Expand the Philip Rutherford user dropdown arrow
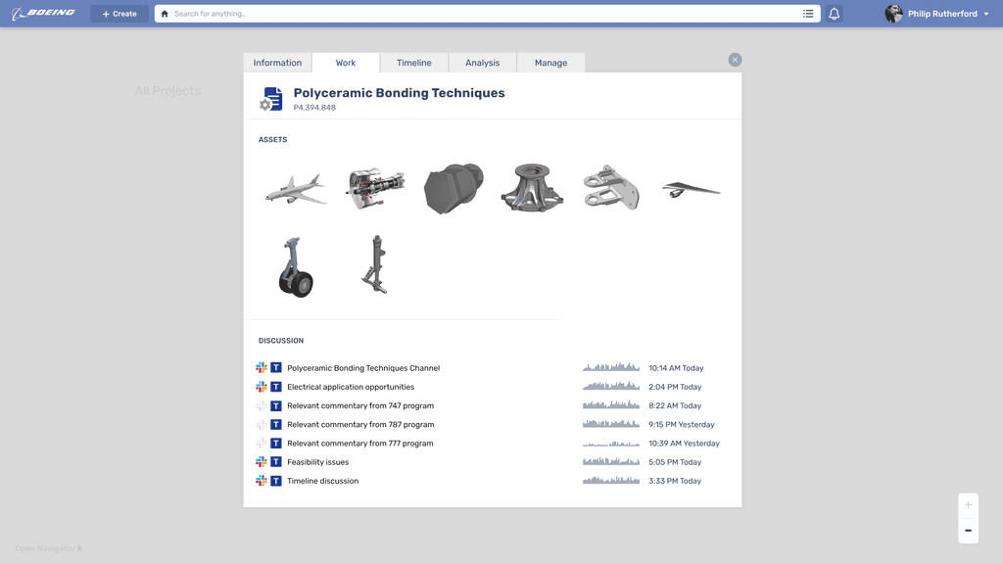The image size is (1003, 564). 985,14
